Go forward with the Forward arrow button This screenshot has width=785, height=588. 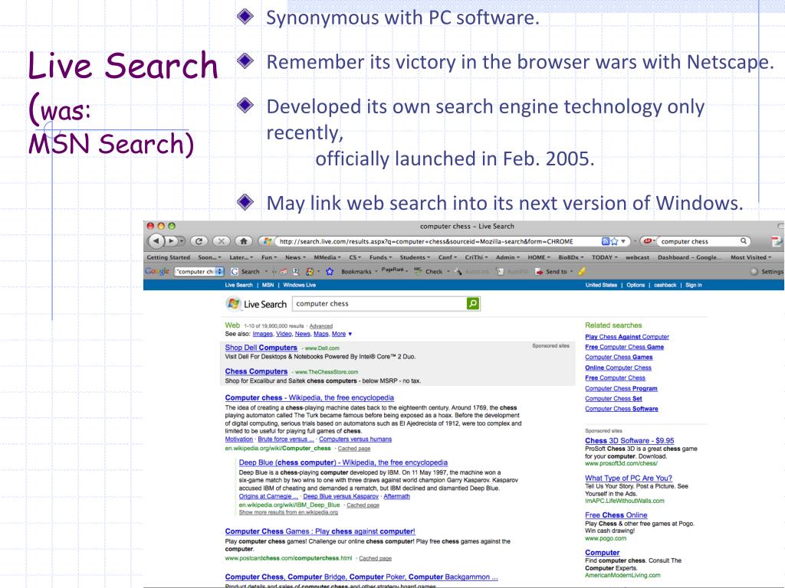coord(171,241)
